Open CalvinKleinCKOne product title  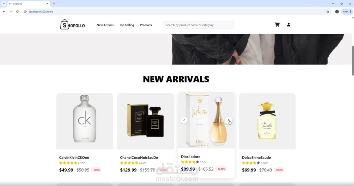(x=74, y=158)
